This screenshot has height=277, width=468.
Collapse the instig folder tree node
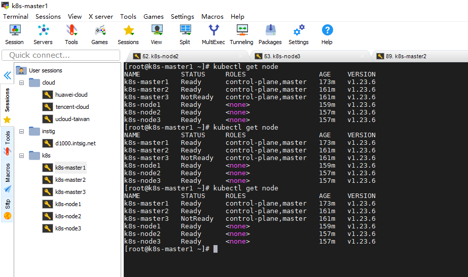[21, 131]
